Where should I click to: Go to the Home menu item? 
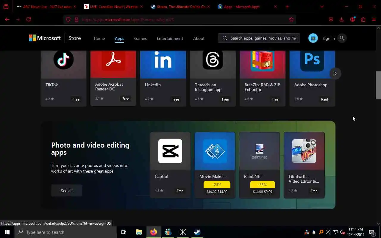99,38
